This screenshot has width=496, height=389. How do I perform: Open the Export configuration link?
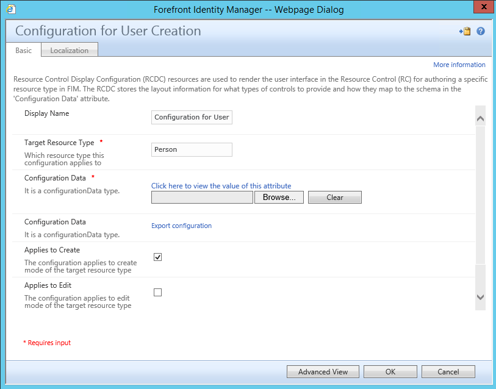click(x=181, y=226)
